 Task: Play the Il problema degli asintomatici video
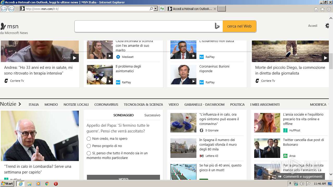(110, 81)
